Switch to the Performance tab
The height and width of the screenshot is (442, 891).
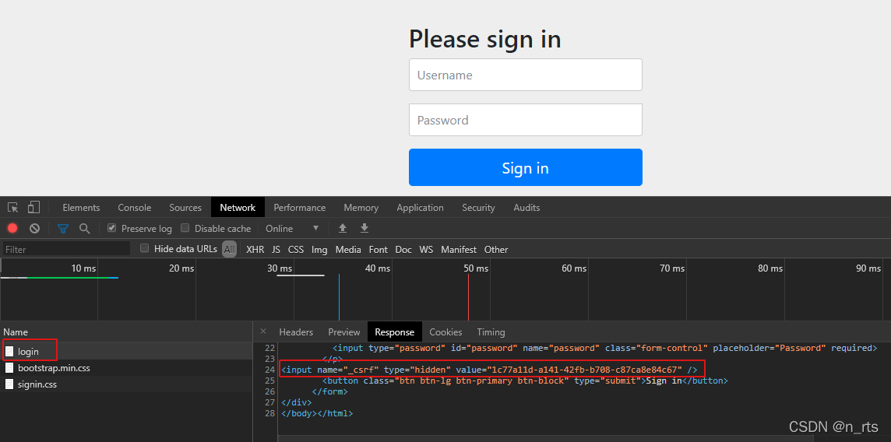click(x=299, y=208)
